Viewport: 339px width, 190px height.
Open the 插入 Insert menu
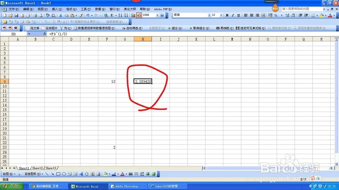[x=57, y=9]
